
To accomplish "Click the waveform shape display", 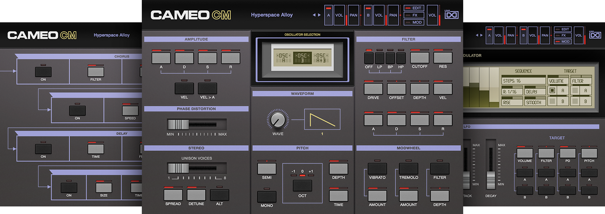I will (x=322, y=119).
